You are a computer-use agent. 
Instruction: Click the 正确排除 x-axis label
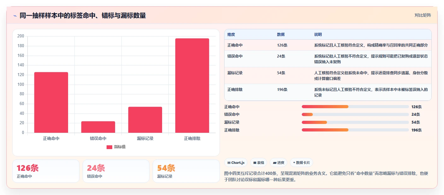[x=192, y=138]
